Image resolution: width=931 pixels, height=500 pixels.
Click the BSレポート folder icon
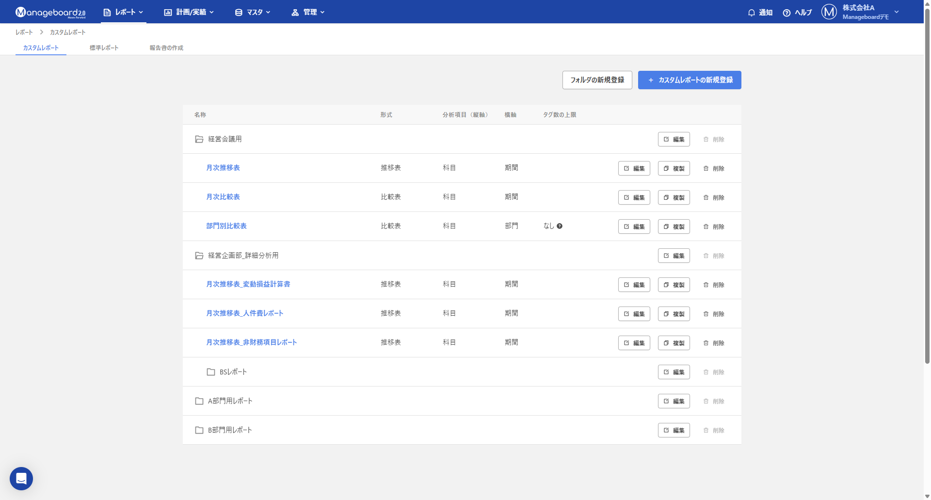point(211,372)
